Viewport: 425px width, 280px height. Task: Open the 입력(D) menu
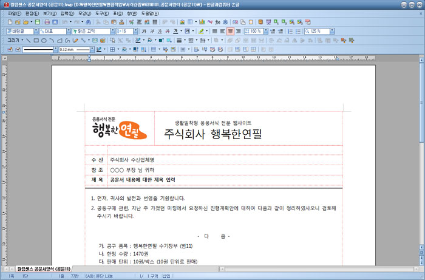point(67,13)
